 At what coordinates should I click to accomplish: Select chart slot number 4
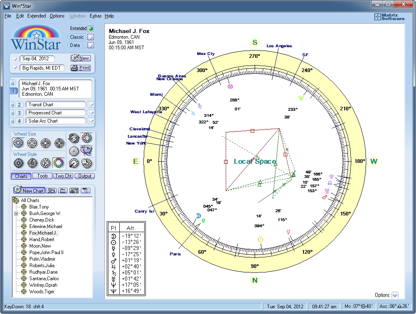20,121
